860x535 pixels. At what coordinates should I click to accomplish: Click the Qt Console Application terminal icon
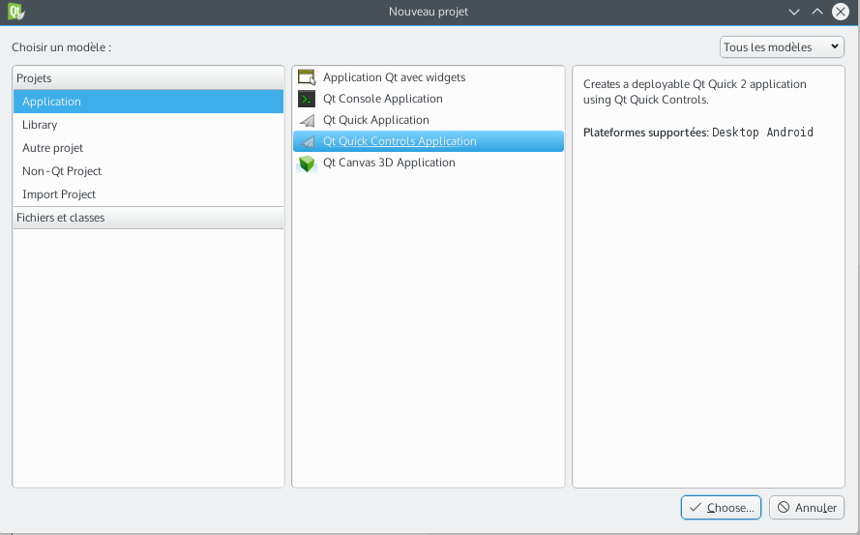coord(307,99)
